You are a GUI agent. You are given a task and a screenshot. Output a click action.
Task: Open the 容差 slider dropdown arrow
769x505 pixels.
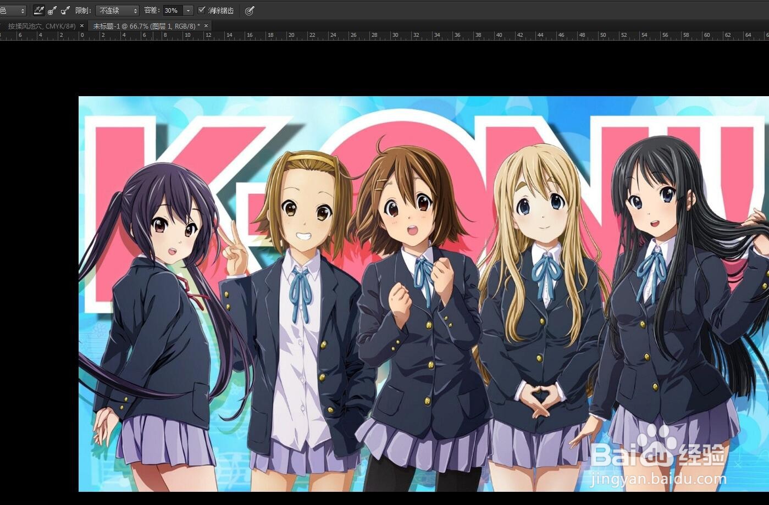pos(188,10)
